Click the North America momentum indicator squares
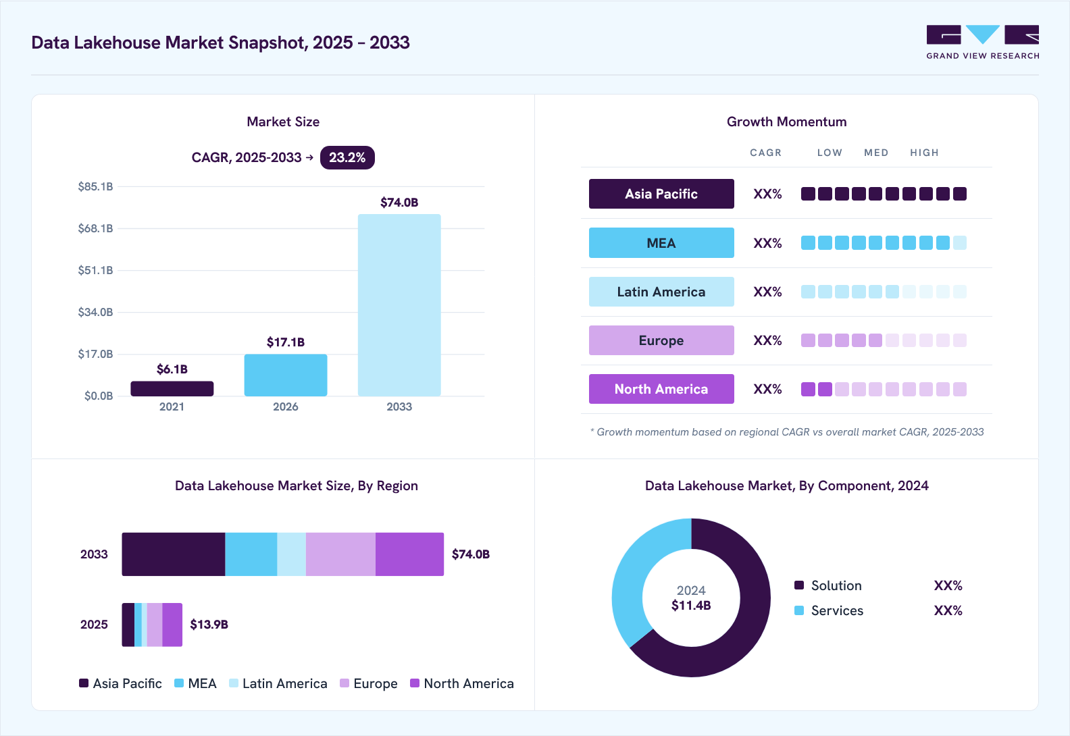The height and width of the screenshot is (736, 1070). pyautogui.click(x=884, y=389)
